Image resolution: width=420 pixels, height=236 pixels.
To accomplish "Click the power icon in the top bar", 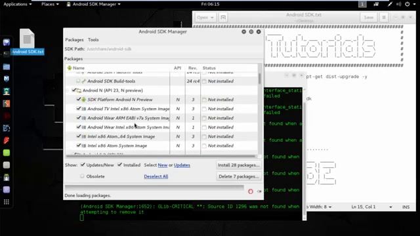I will pyautogui.click(x=407, y=4).
